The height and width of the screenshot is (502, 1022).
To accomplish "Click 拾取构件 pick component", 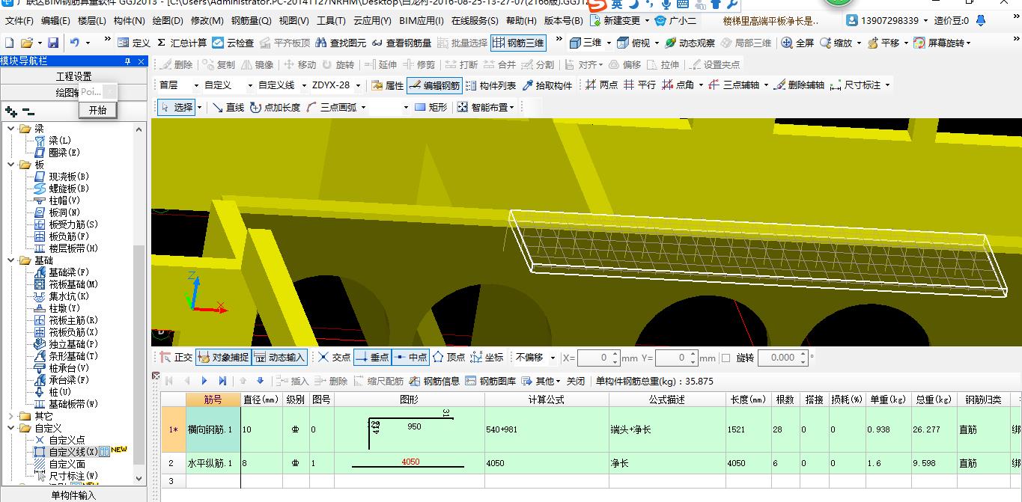I will coord(547,85).
